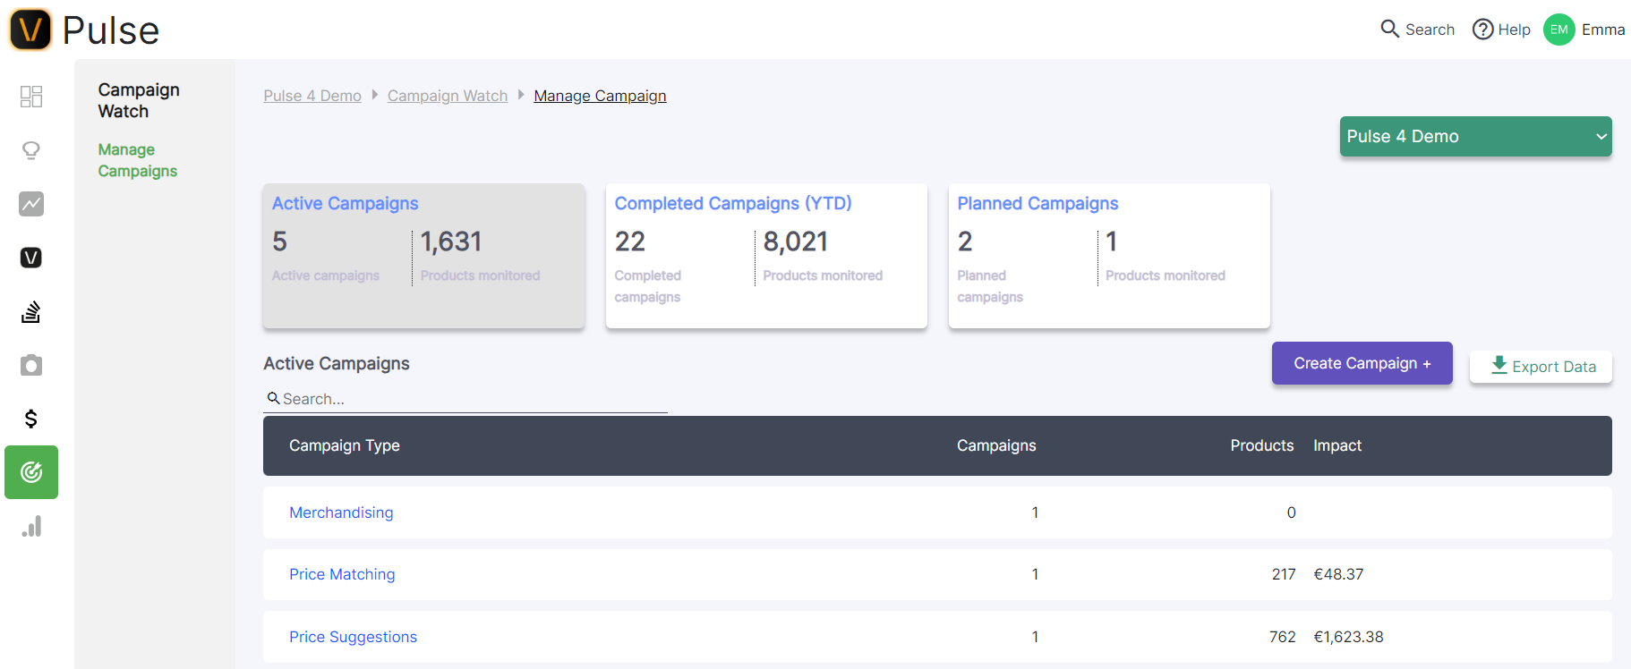Image resolution: width=1631 pixels, height=669 pixels.
Task: Click the Campaign Watch breadcrumb link
Action: [447, 96]
